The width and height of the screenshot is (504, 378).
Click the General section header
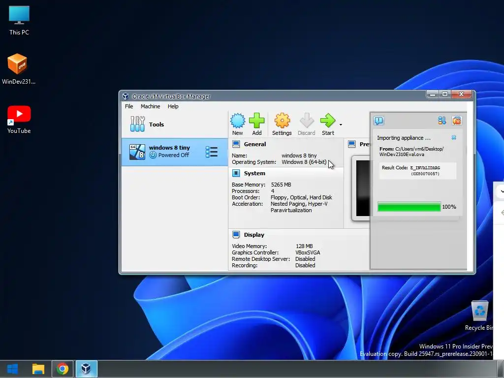pos(255,144)
